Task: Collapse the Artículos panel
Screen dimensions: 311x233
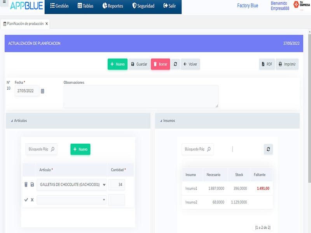Action: tap(12, 121)
